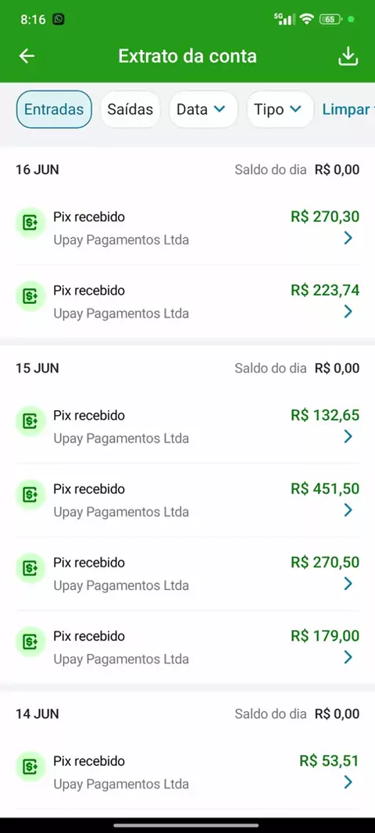Open the Tipo filter dropdown

click(x=280, y=109)
